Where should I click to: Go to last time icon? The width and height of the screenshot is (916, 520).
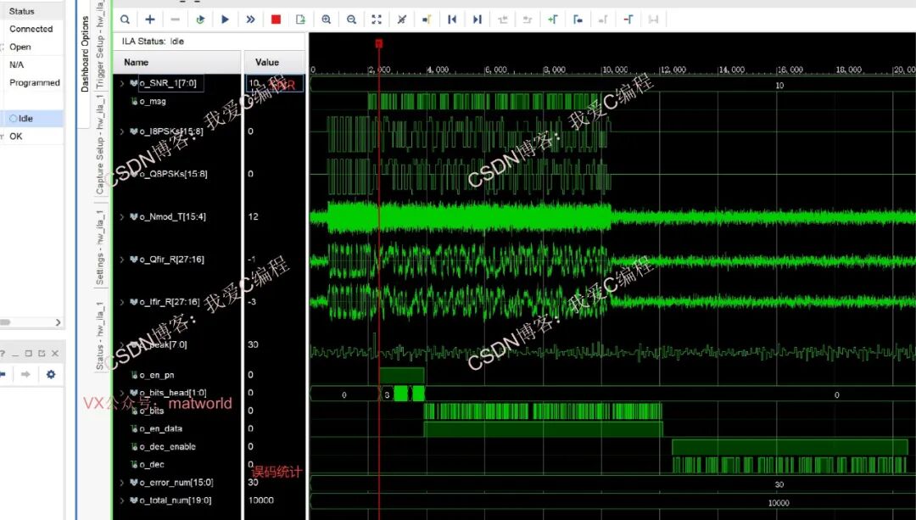tap(478, 20)
